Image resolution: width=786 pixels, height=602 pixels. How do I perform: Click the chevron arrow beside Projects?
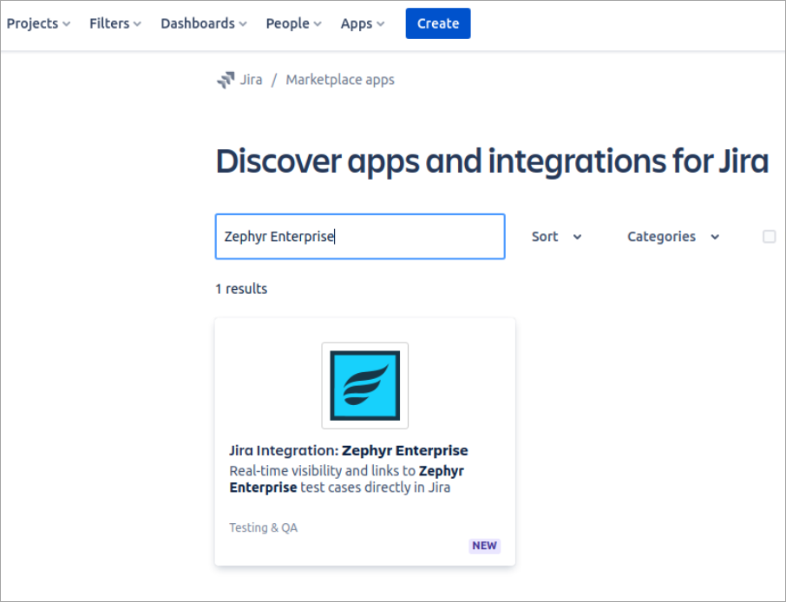[67, 24]
